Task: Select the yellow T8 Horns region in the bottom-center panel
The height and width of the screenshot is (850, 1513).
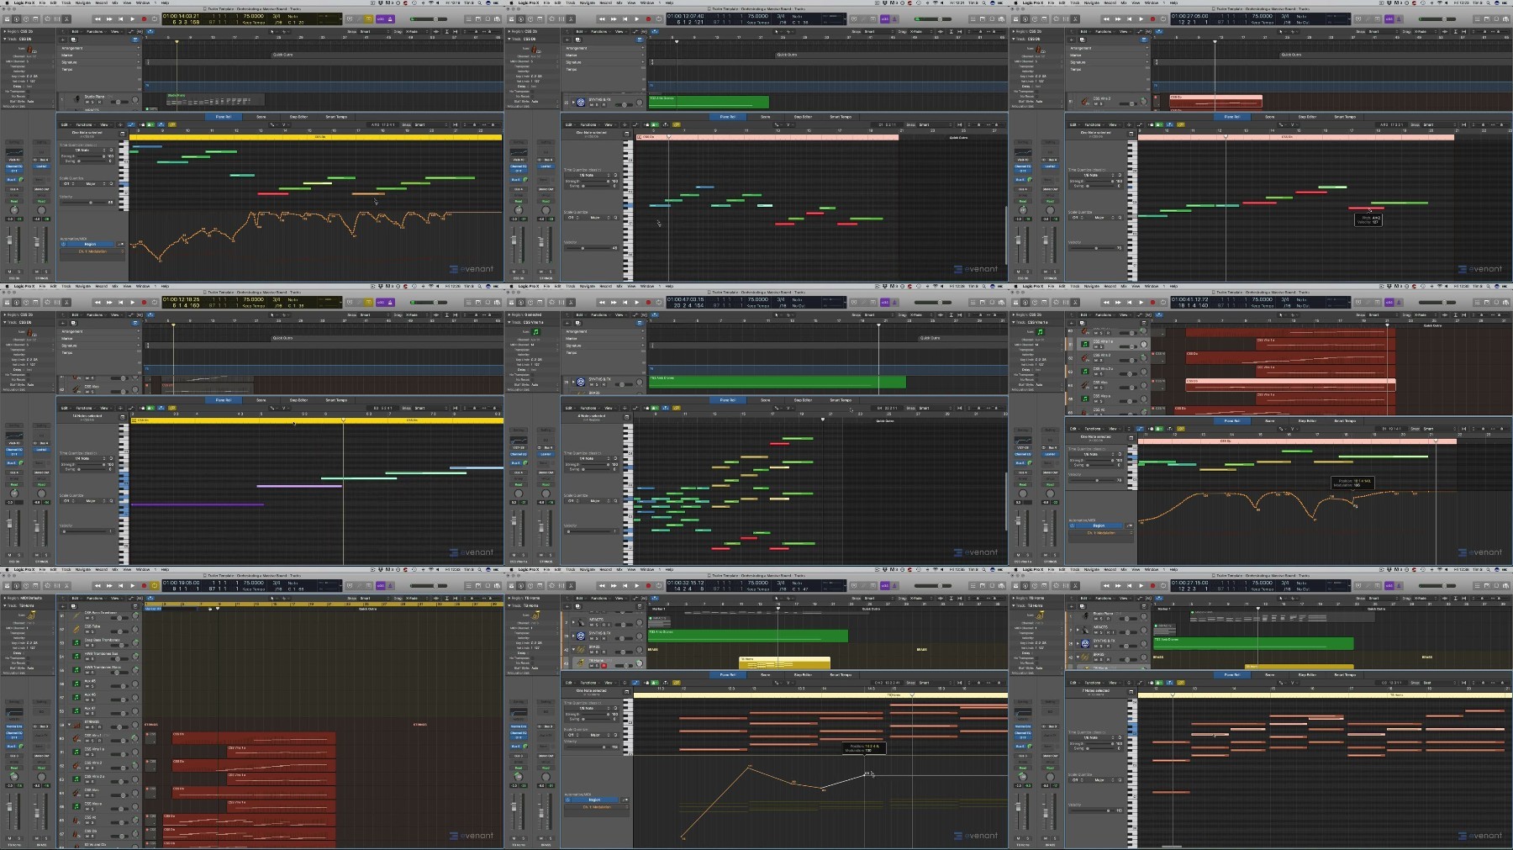Action: click(783, 663)
